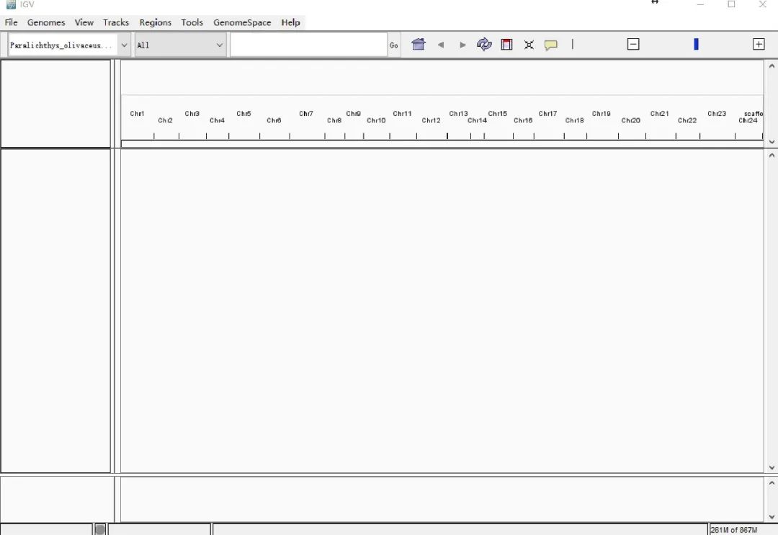Open region navigator red bracket icon
This screenshot has width=778, height=535.
(x=506, y=45)
